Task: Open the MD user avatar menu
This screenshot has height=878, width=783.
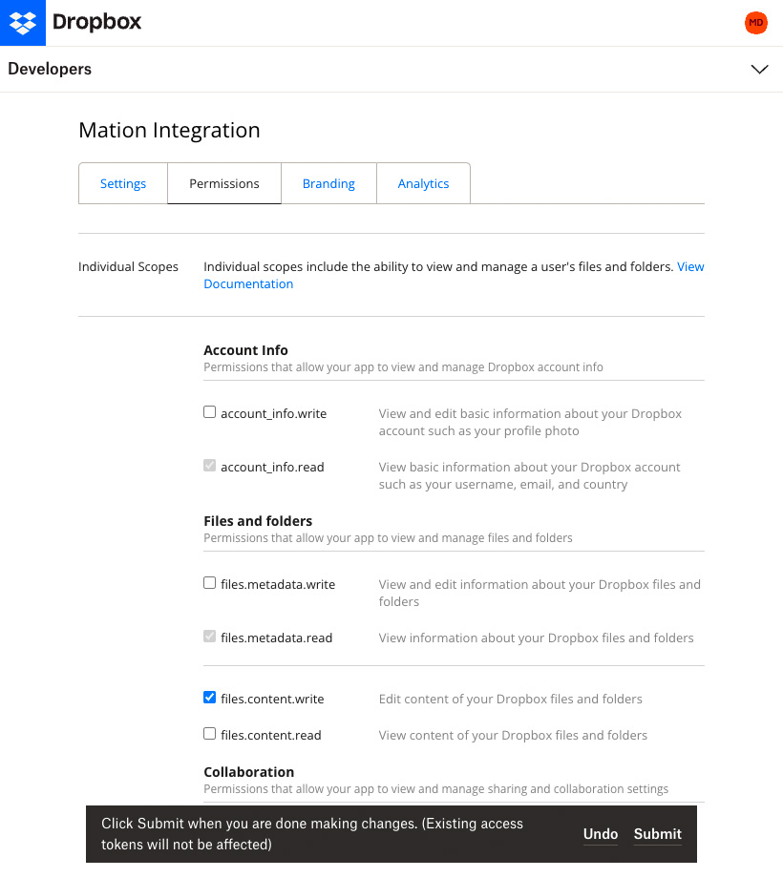Action: click(x=755, y=23)
